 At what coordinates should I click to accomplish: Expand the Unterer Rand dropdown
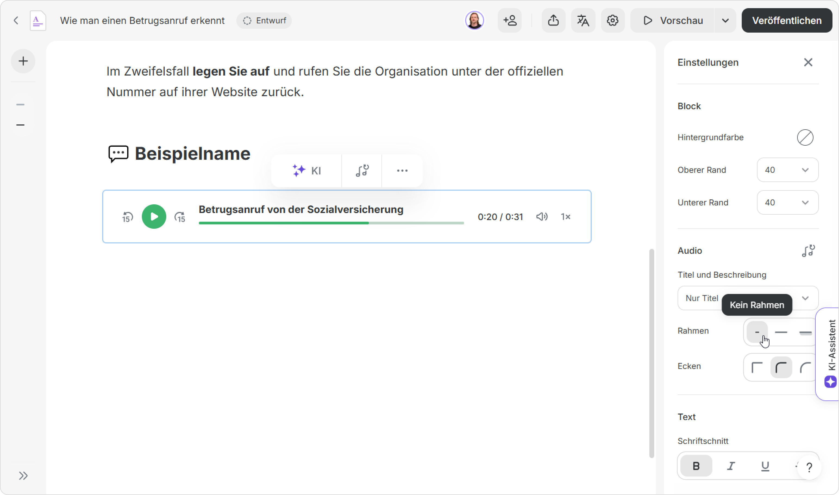[787, 202]
